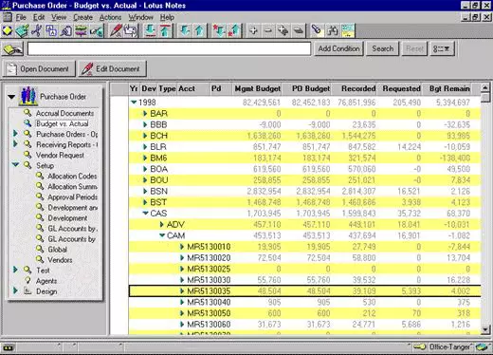Screen dimensions: 493x355
Task: Select Allocation Codes under Setup
Action: point(72,176)
